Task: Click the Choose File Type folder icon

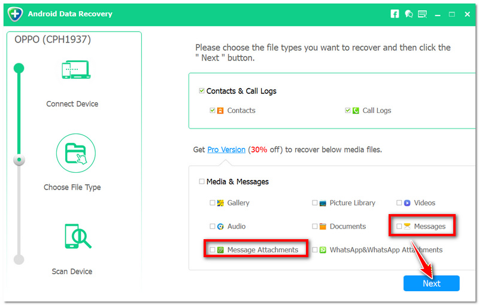Action: (76, 153)
